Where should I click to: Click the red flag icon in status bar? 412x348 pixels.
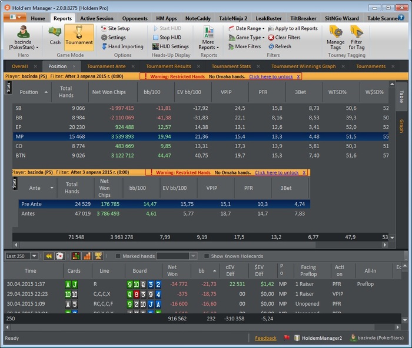coord(287,338)
